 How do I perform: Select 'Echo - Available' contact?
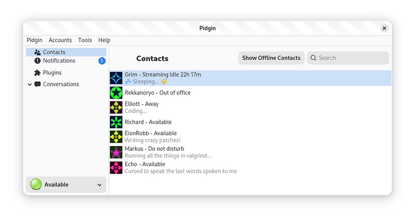250,167
